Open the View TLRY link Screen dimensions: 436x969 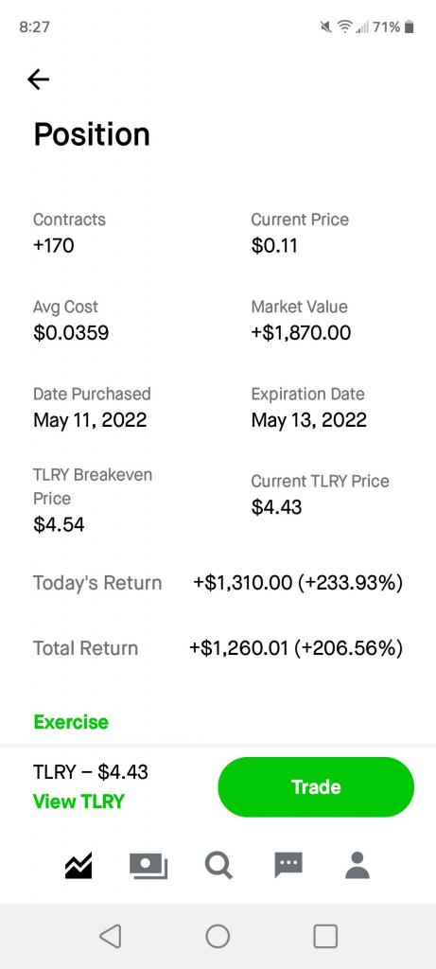click(x=78, y=802)
